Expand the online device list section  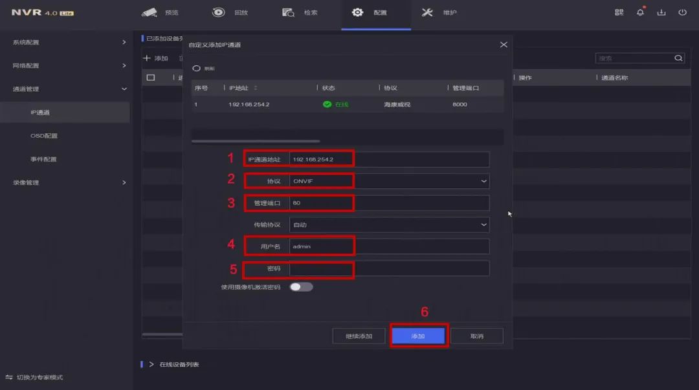(x=151, y=364)
